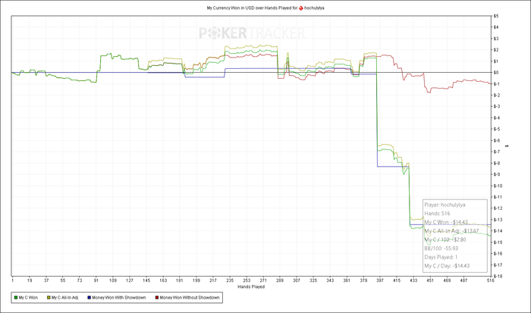531x313 pixels.
Task: Click the -$7 label on the y-axis
Action: pyautogui.click(x=496, y=152)
